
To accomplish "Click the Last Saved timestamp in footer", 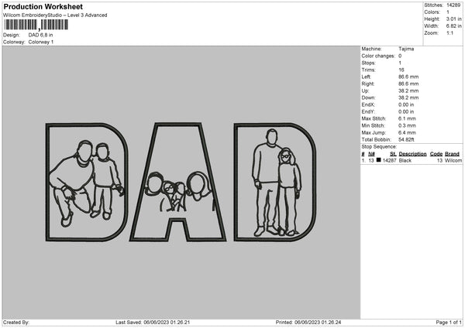I will coord(152,322).
